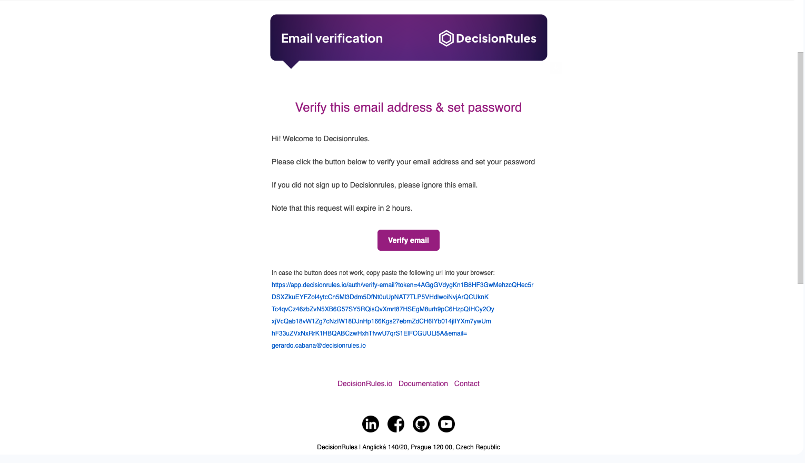
Task: Open the GitHub social icon
Action: pyautogui.click(x=421, y=424)
